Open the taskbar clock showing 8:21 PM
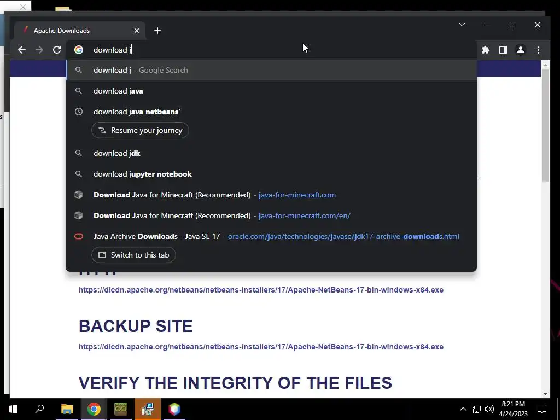 (513, 409)
